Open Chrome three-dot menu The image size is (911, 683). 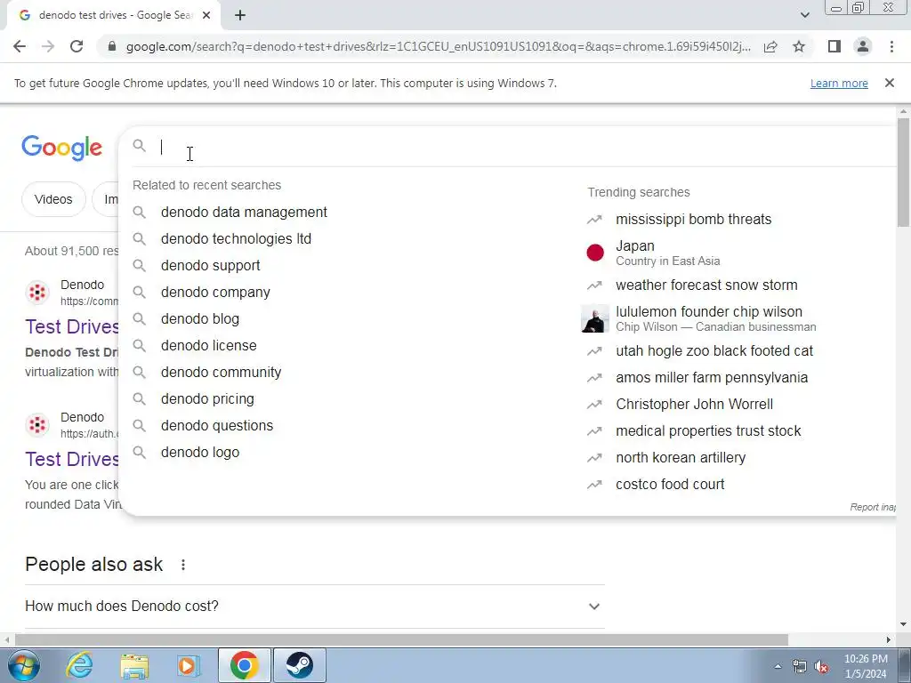click(891, 46)
